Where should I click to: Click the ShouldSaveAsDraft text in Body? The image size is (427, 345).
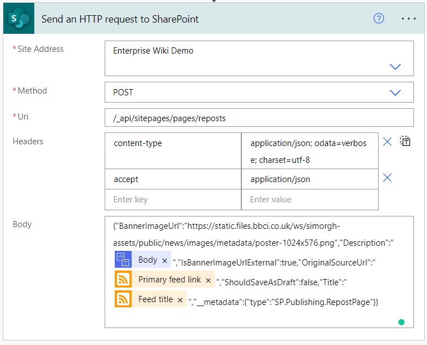click(260, 282)
